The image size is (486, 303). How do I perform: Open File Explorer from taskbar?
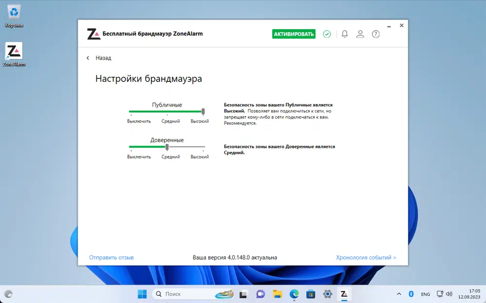(278, 294)
